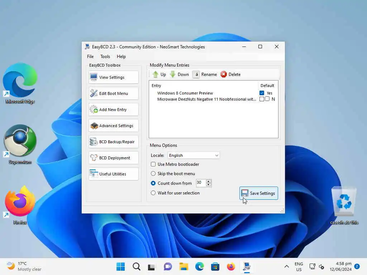Open Task View in the taskbar
The width and height of the screenshot is (367, 275).
152,266
